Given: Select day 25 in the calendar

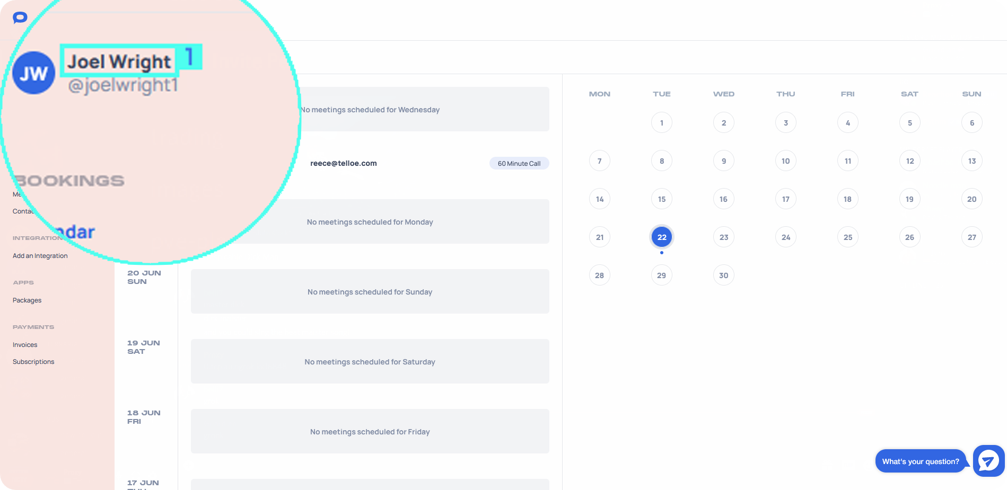Looking at the screenshot, I should 848,237.
